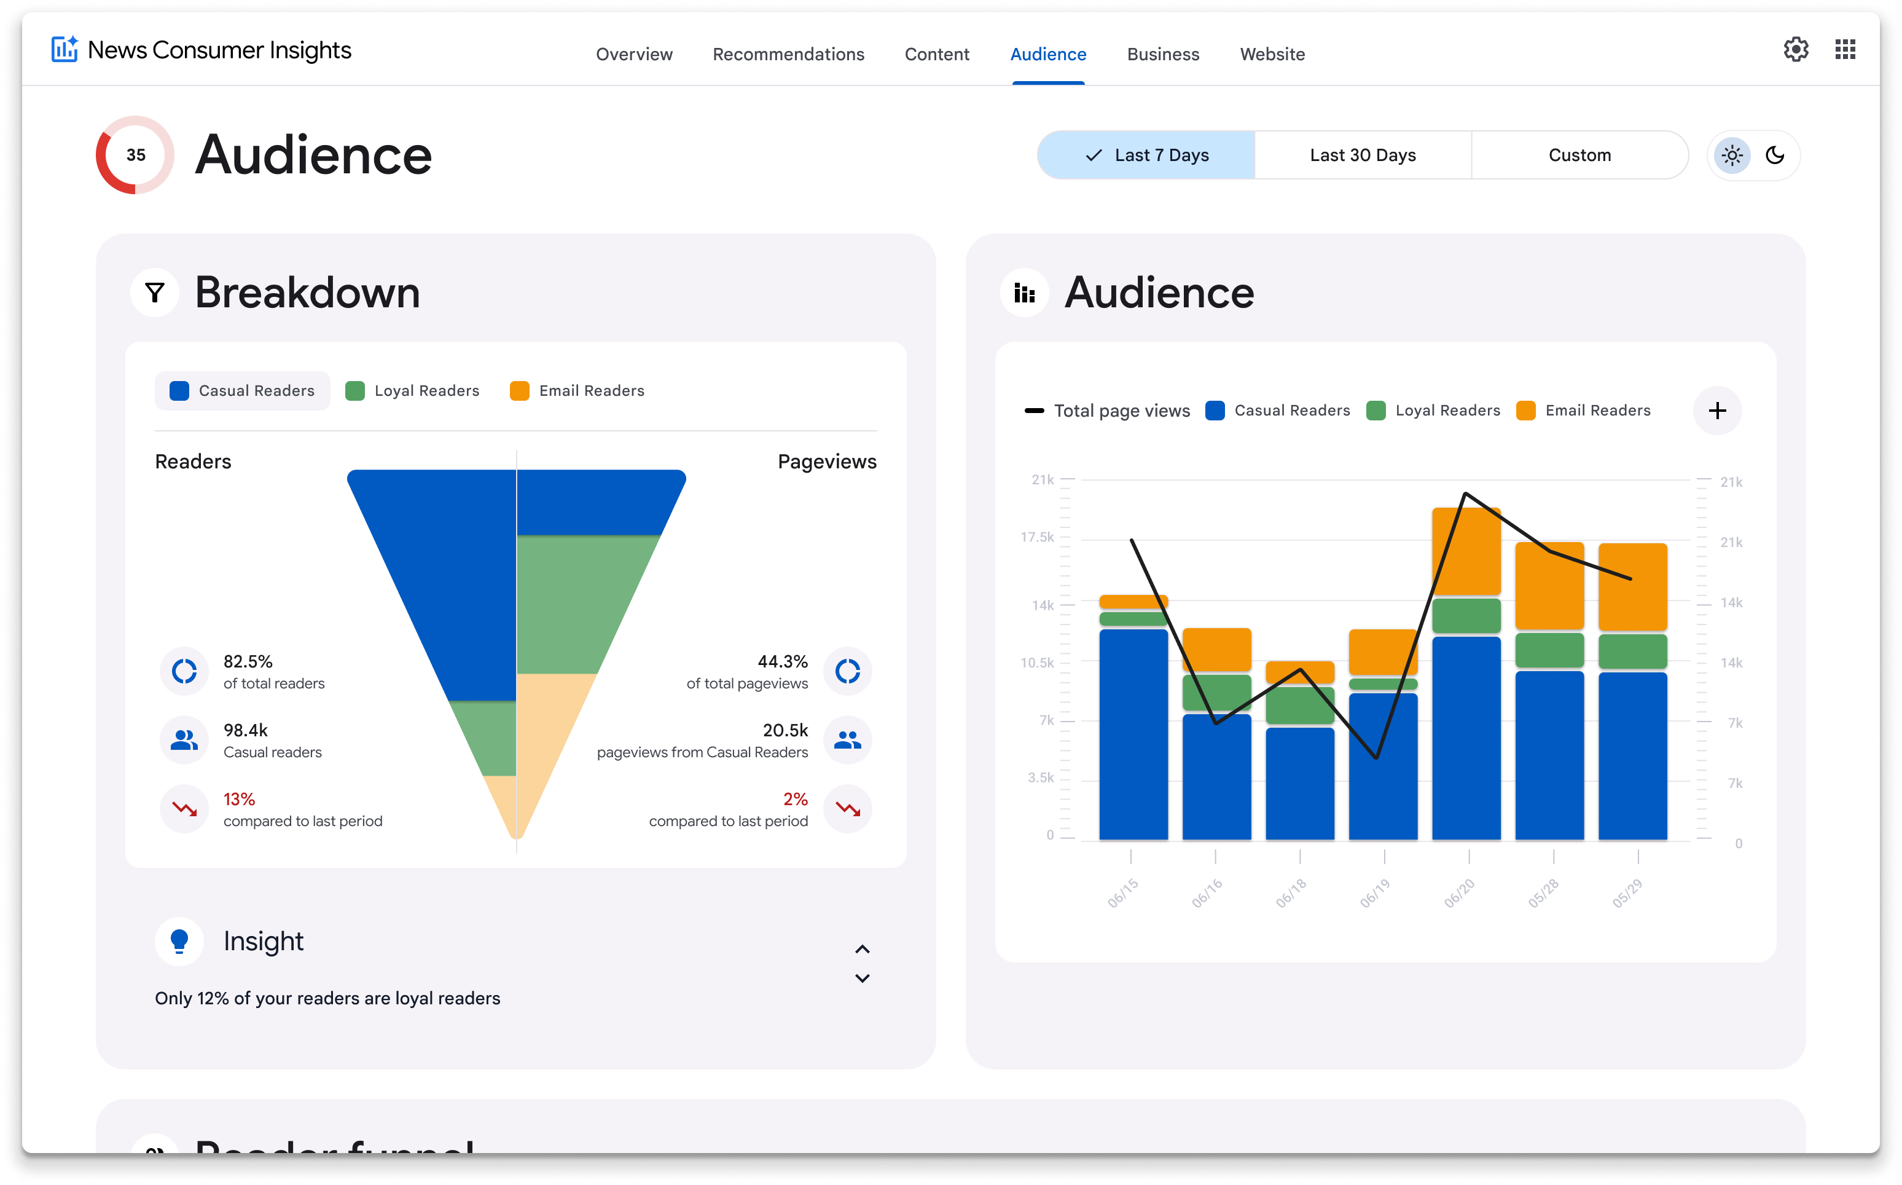Open the Recommendations tab
This screenshot has height=1185, width=1902.
[x=788, y=54]
